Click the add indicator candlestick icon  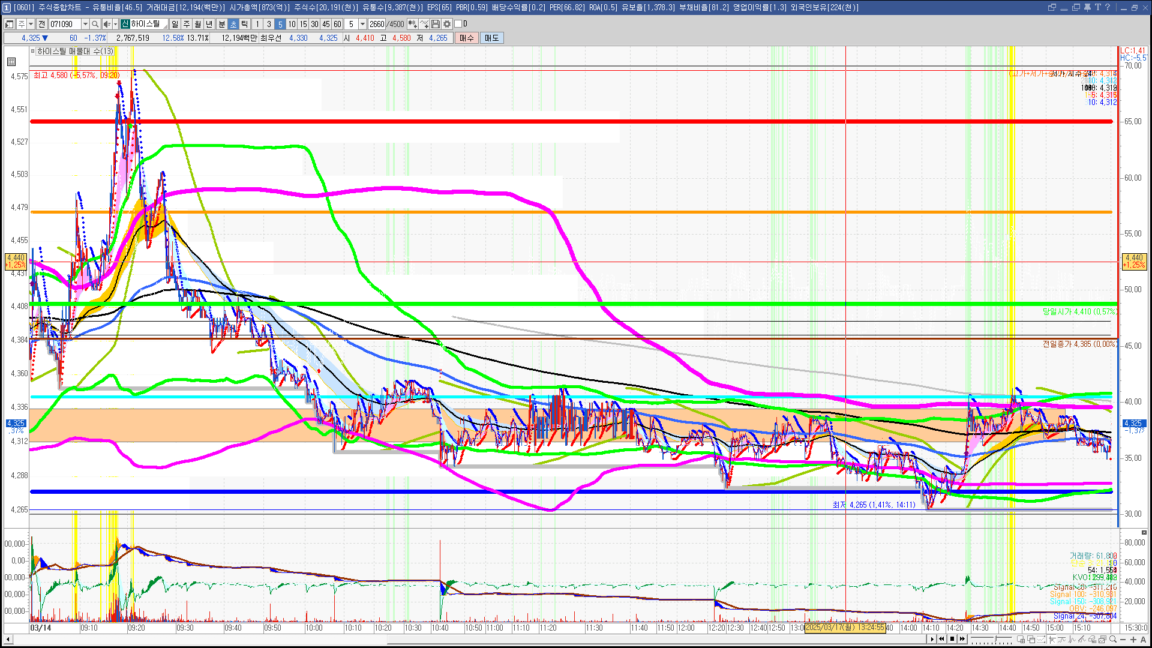point(412,24)
